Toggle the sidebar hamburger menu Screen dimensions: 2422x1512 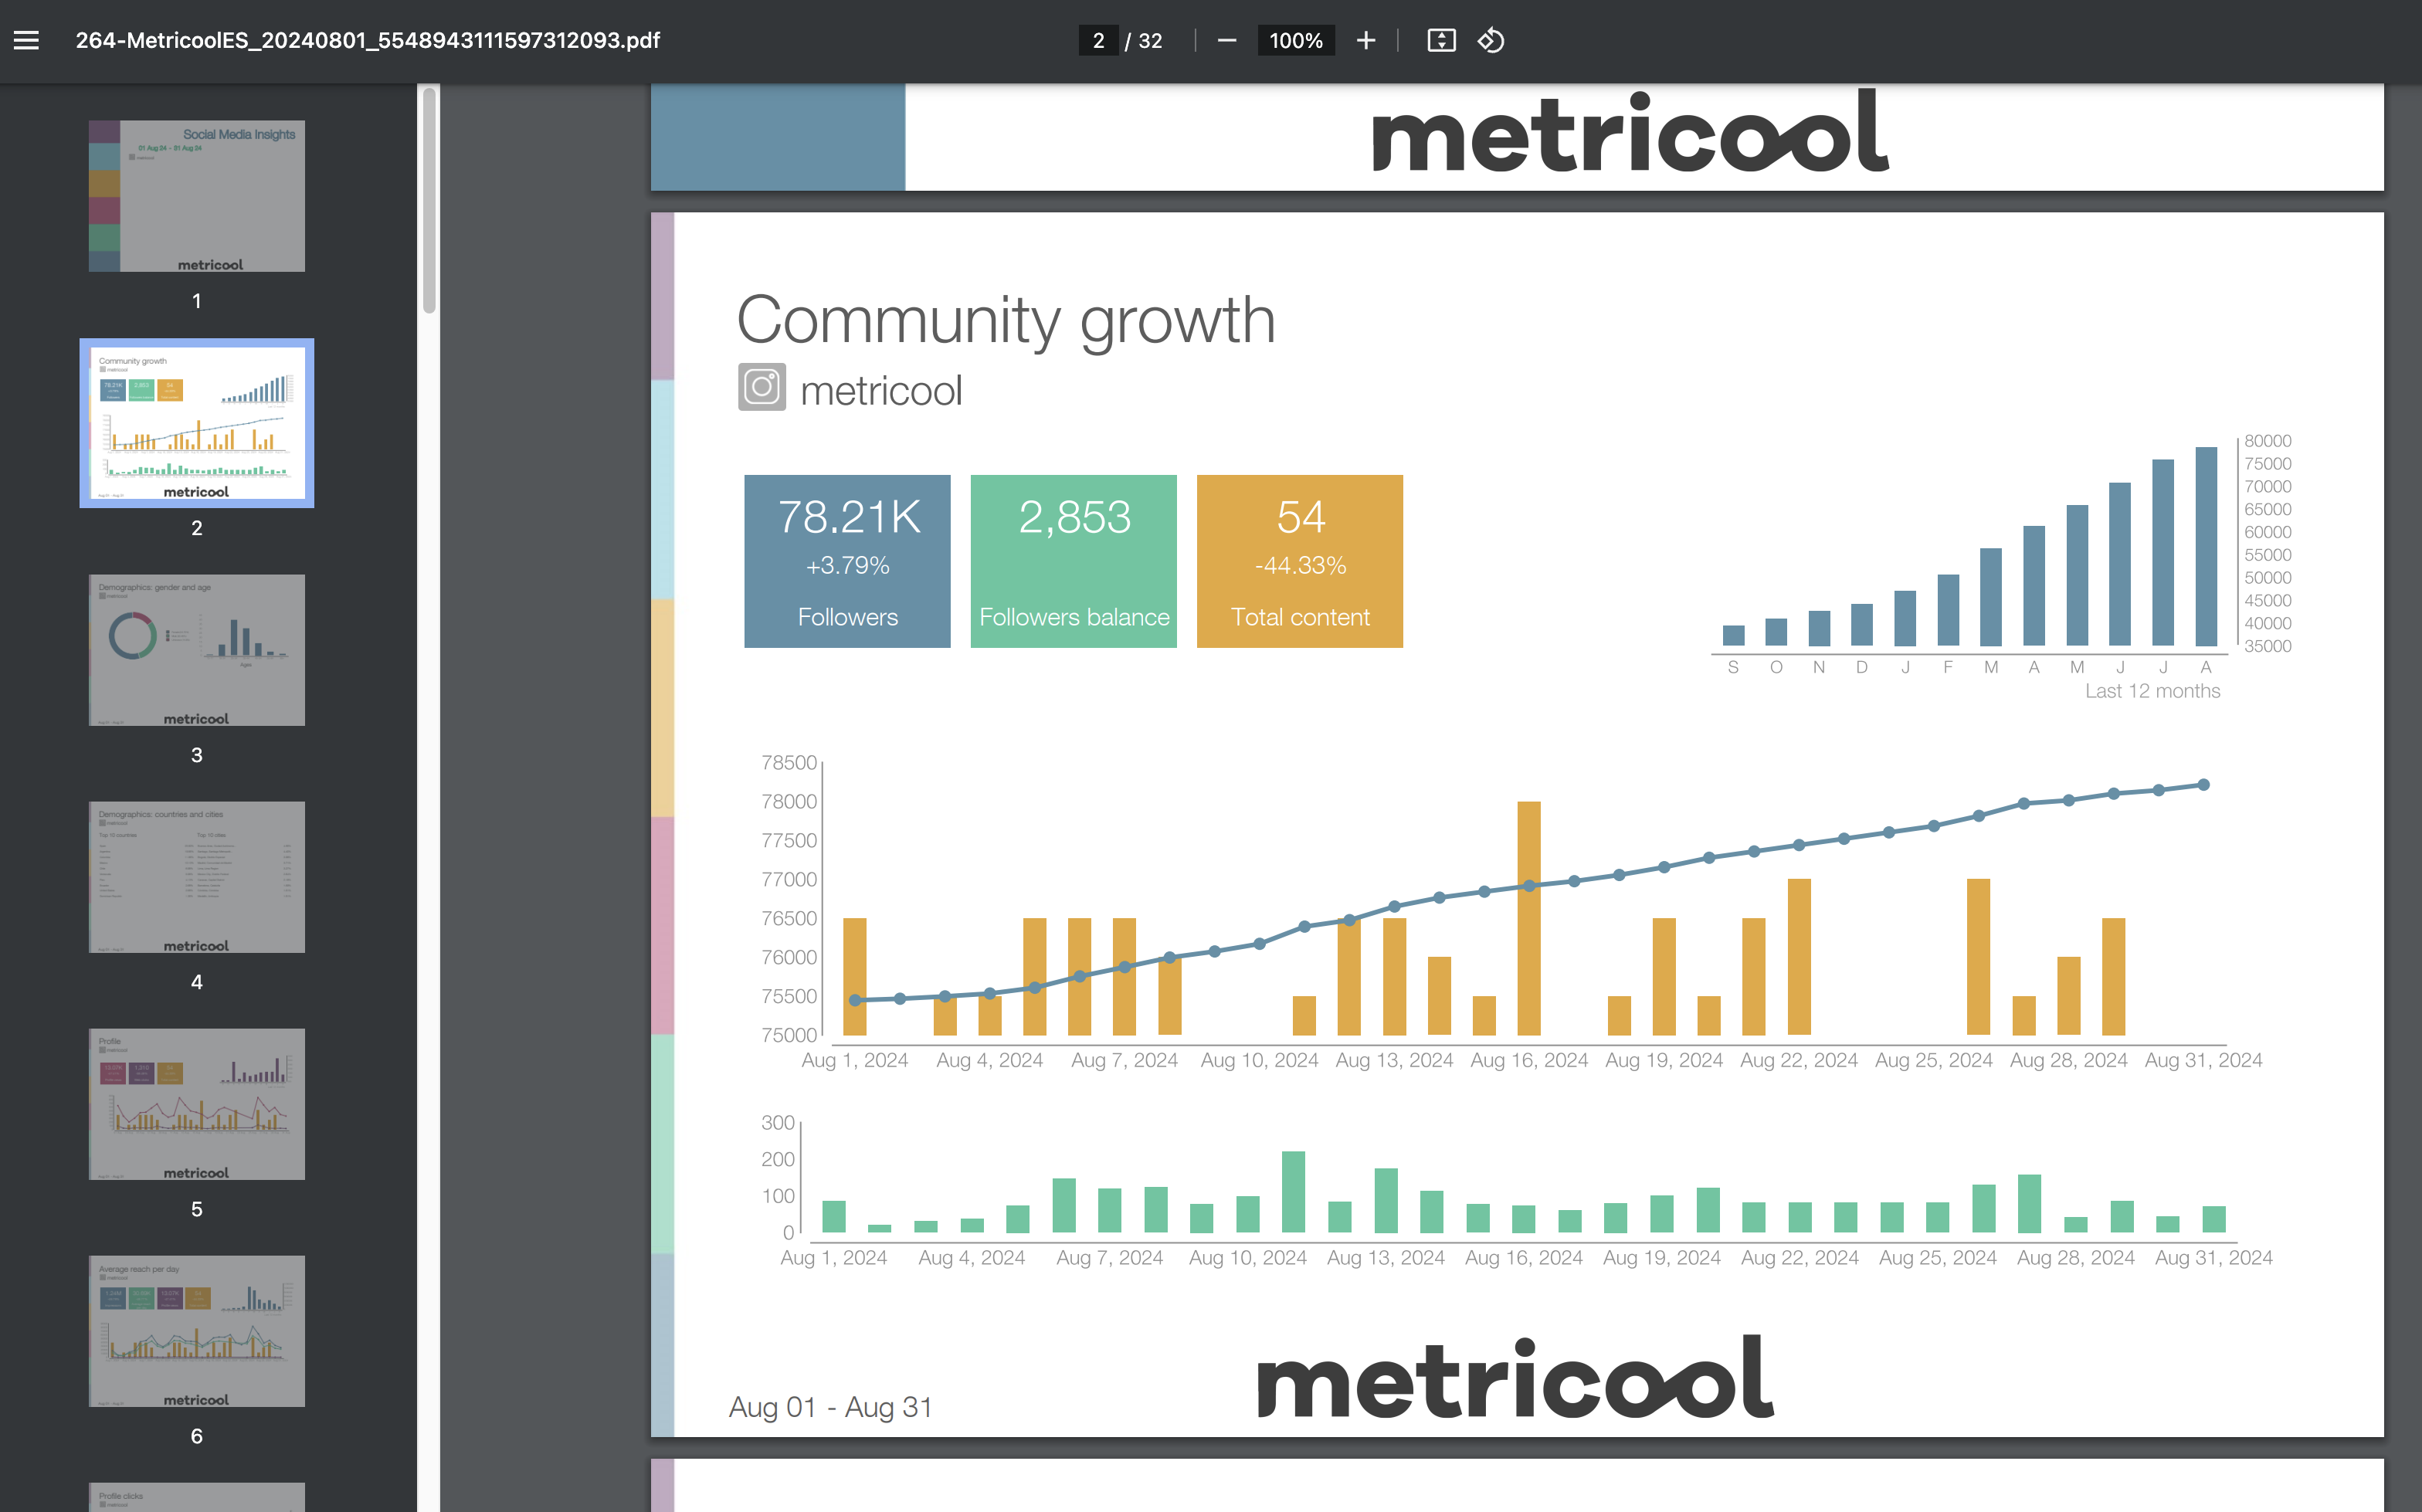point(27,40)
